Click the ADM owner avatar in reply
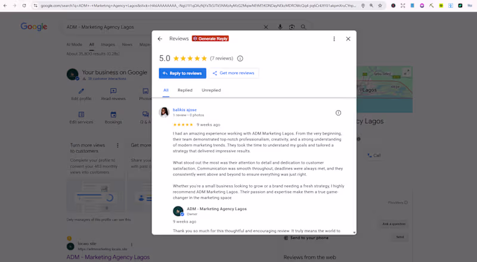The height and width of the screenshot is (262, 477). 178,211
